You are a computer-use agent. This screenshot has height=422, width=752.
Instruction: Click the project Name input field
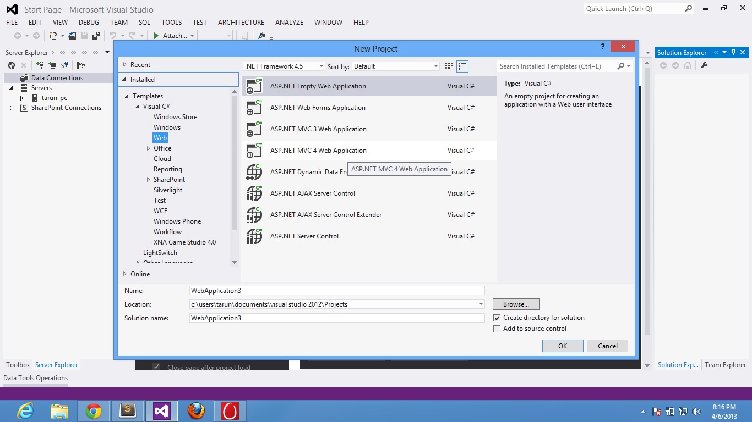pyautogui.click(x=337, y=291)
